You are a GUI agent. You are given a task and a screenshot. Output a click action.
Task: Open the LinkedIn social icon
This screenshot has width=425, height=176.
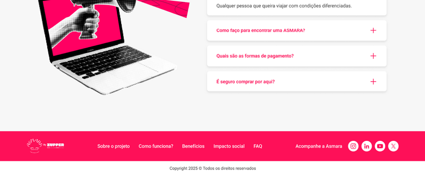(x=366, y=146)
